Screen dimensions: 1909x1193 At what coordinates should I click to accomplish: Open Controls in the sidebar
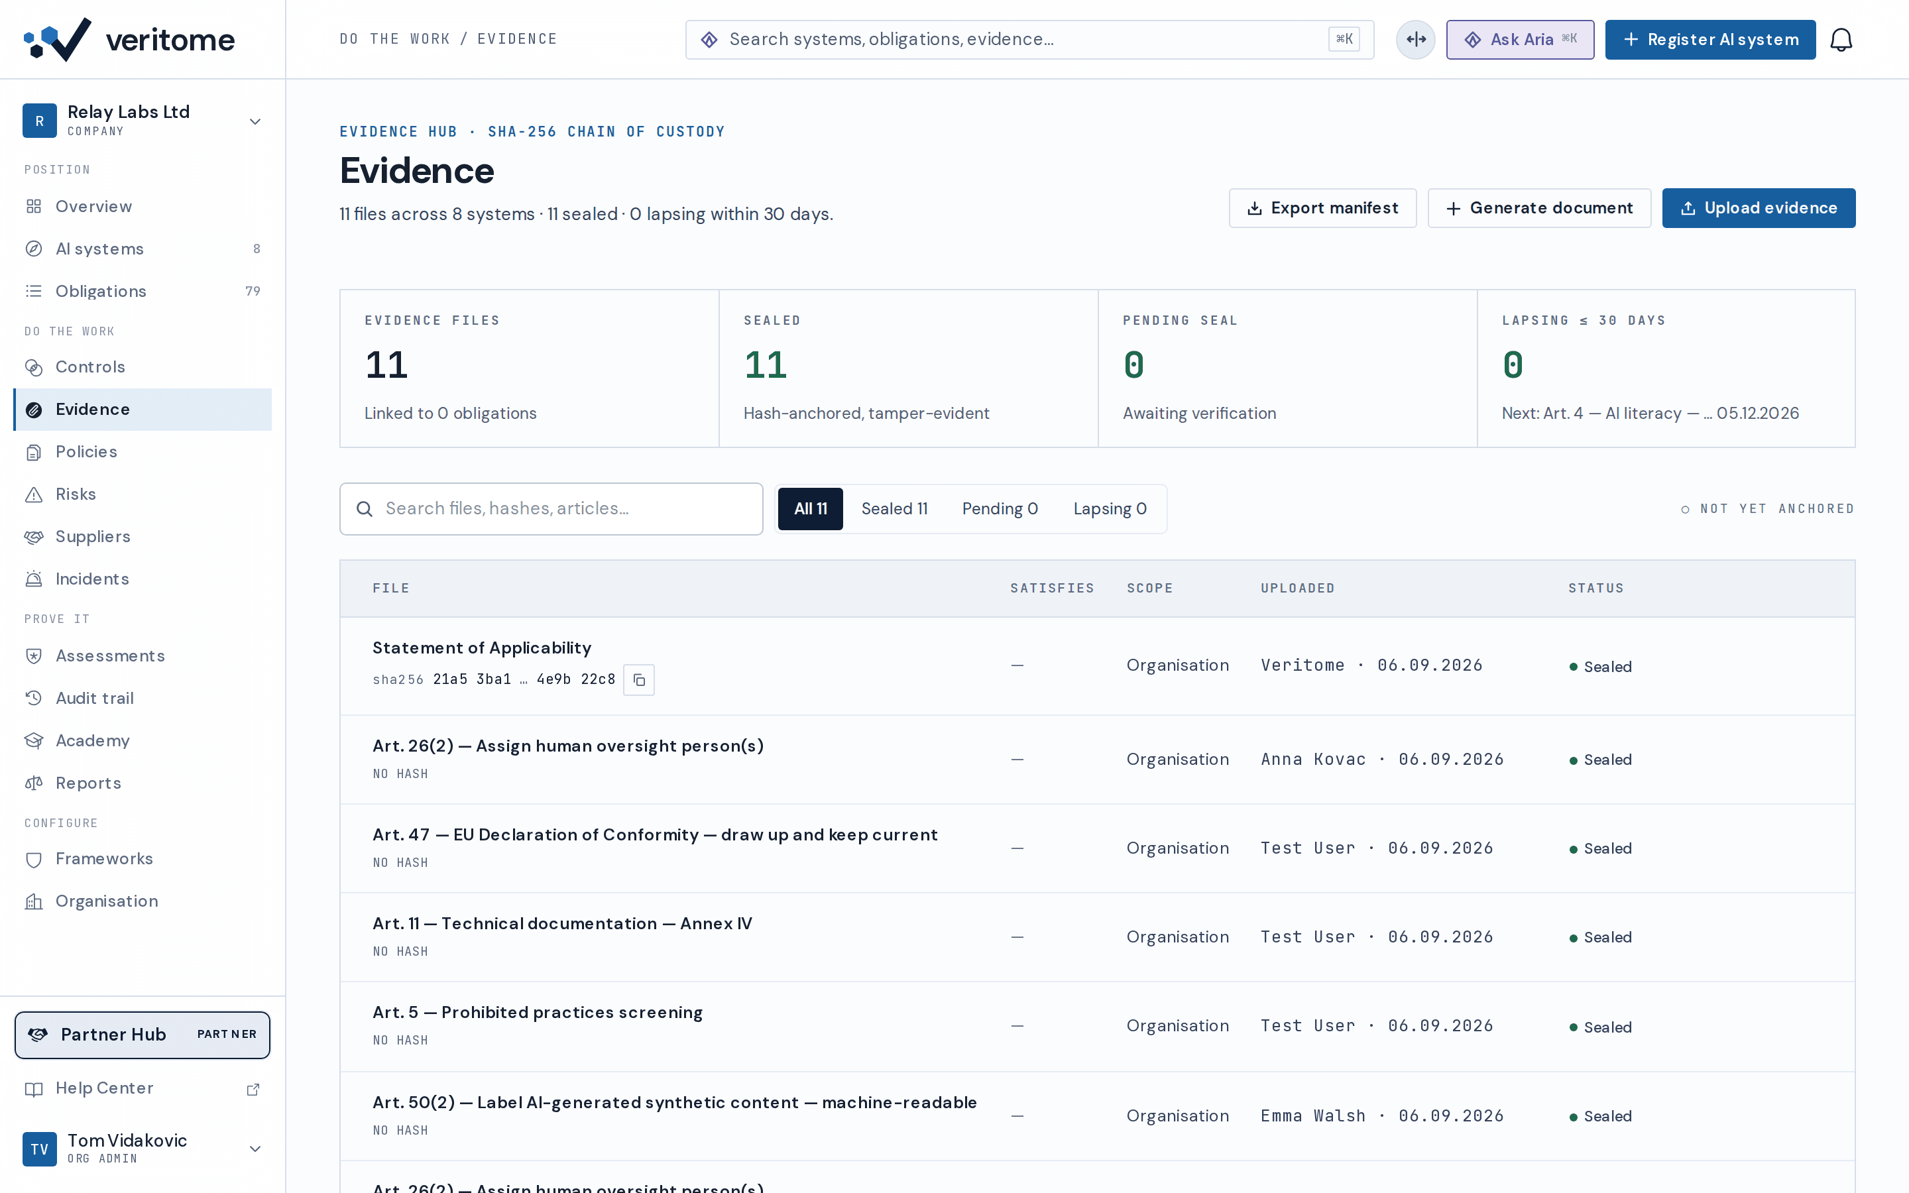(x=143, y=367)
